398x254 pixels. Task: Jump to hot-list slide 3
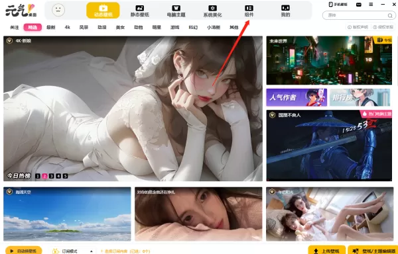click(x=52, y=176)
